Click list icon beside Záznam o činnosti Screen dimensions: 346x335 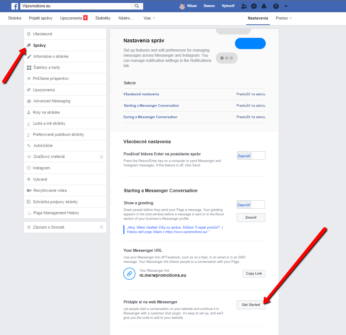(29, 227)
